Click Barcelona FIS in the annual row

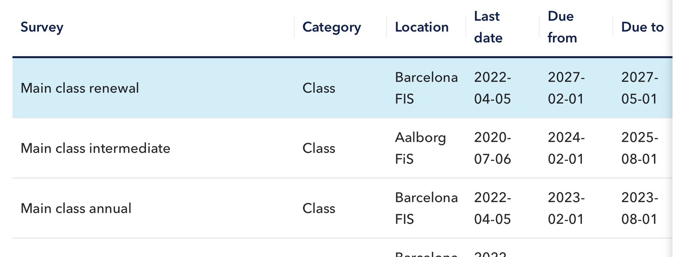point(426,209)
